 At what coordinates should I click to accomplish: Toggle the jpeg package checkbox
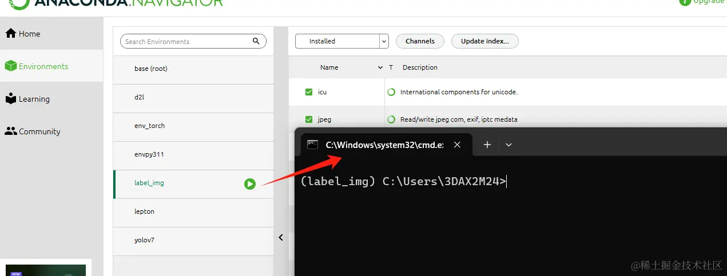309,119
